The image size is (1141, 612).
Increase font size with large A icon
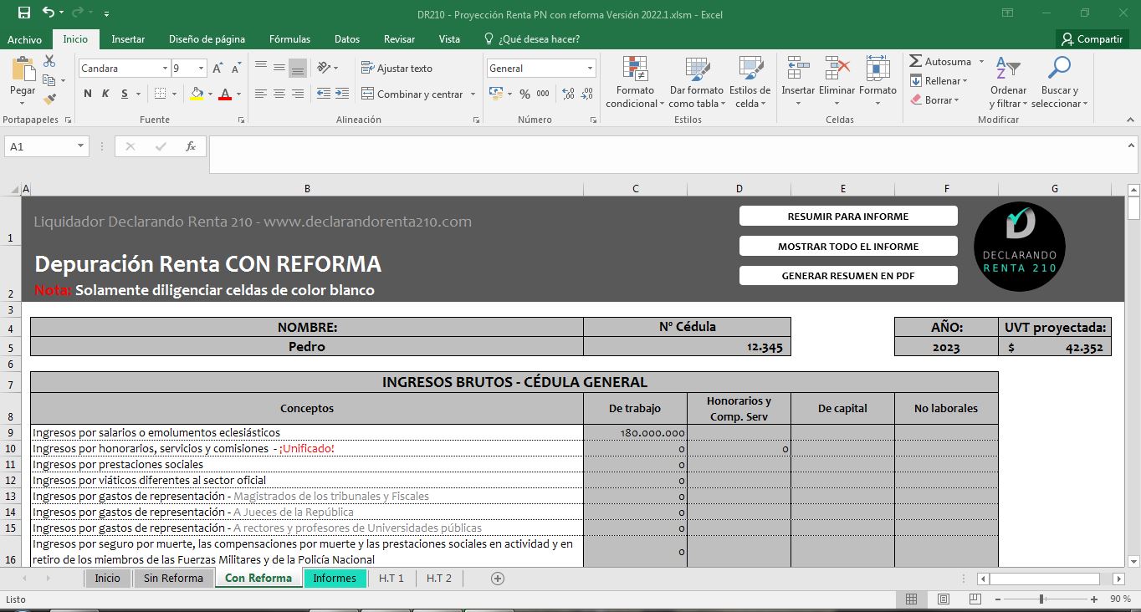[217, 69]
